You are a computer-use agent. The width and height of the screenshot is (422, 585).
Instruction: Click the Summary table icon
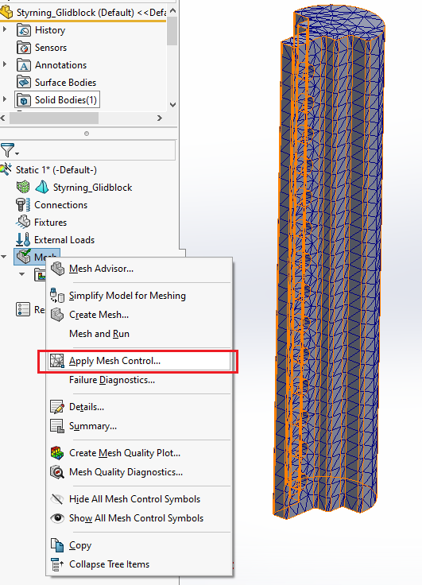(57, 426)
